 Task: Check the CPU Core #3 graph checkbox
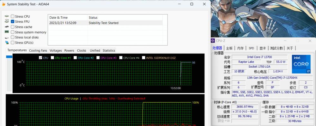point(98,58)
